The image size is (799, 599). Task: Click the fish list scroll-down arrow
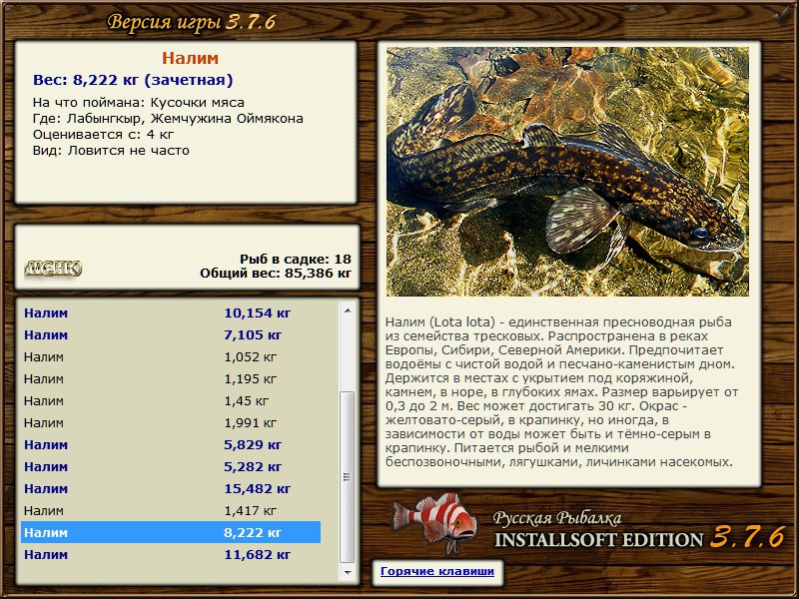click(348, 573)
